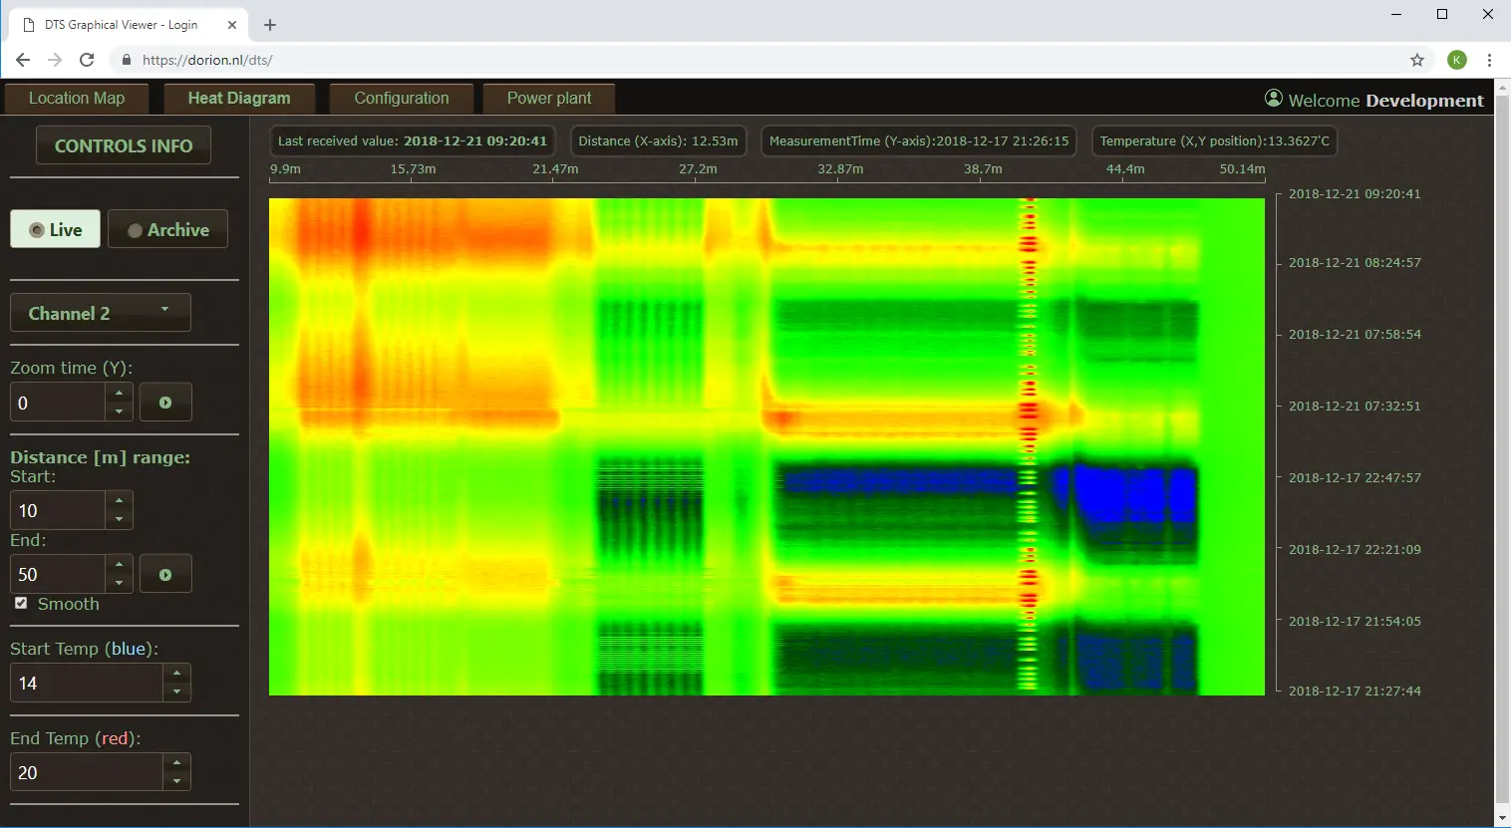
Task: Go to the Power plant tab
Action: point(548,99)
